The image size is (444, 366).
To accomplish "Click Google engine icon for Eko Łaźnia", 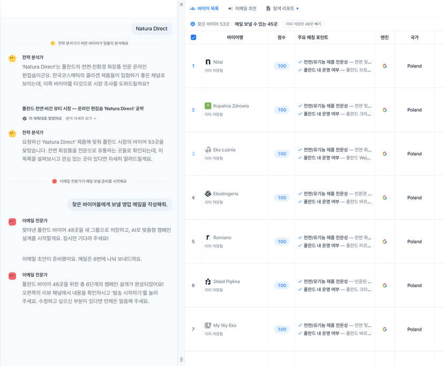I will [x=384, y=154].
